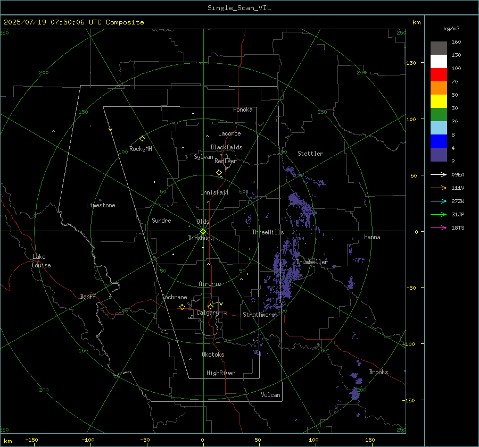
Task: Click the asterisk marker above Limestone
Action: [101, 200]
